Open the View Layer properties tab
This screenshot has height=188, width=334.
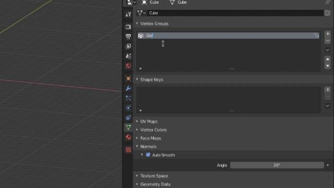[x=128, y=46]
